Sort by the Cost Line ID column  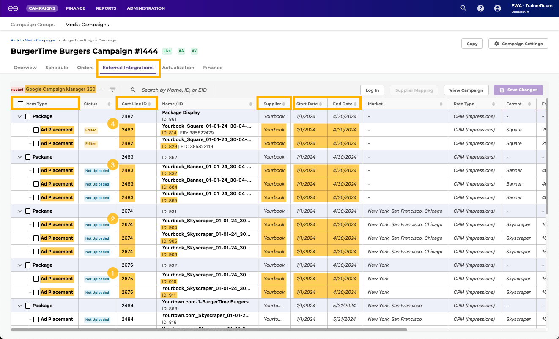pyautogui.click(x=149, y=104)
